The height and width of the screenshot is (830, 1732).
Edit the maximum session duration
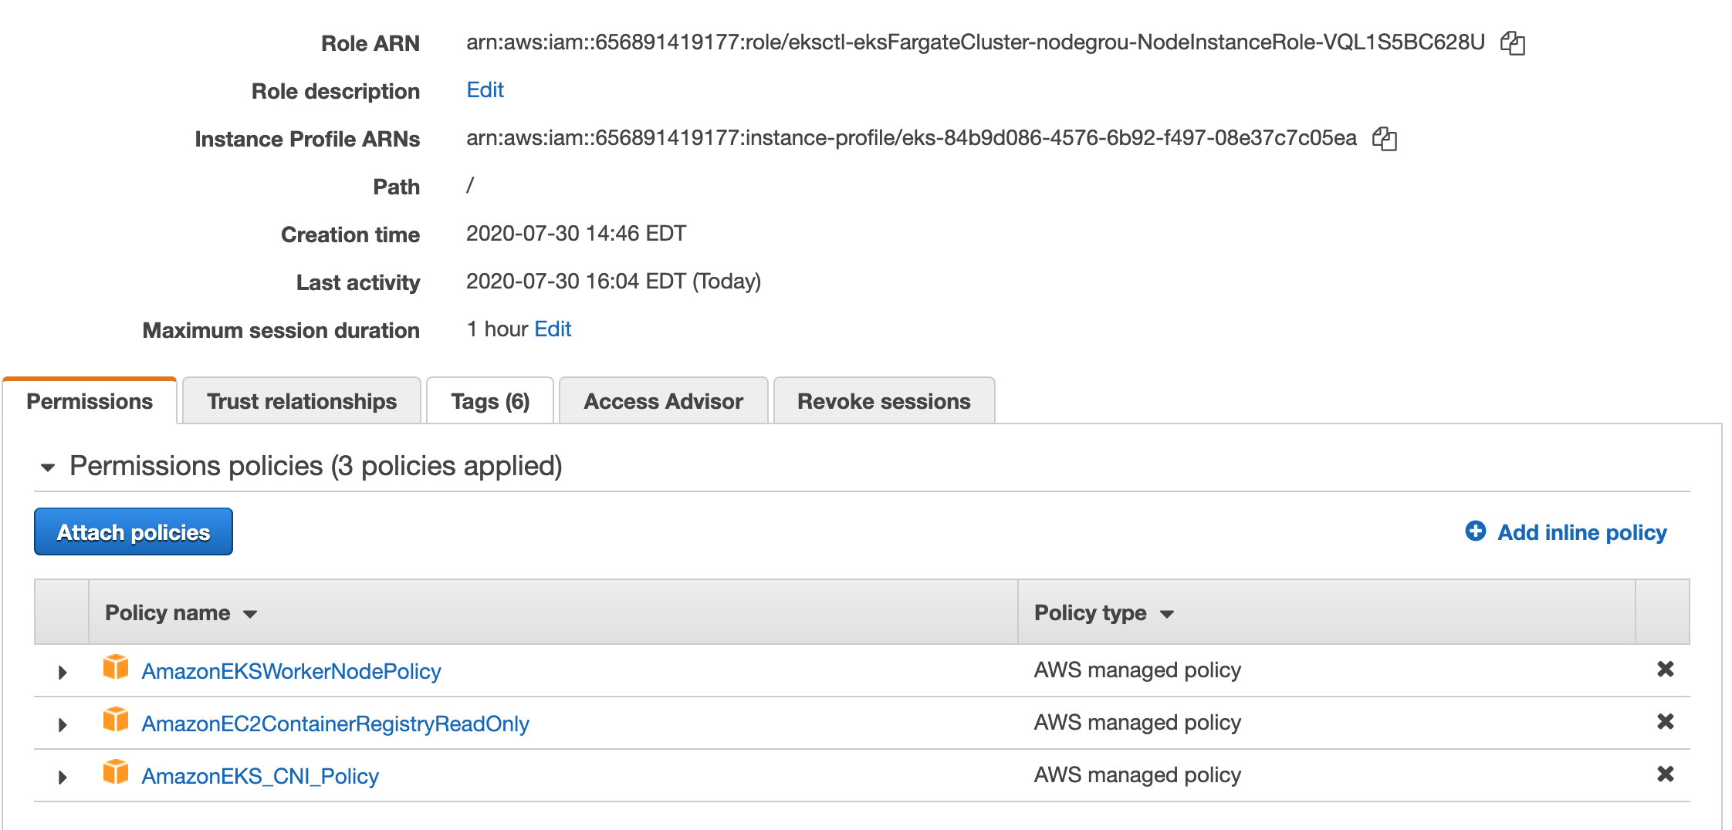(553, 329)
